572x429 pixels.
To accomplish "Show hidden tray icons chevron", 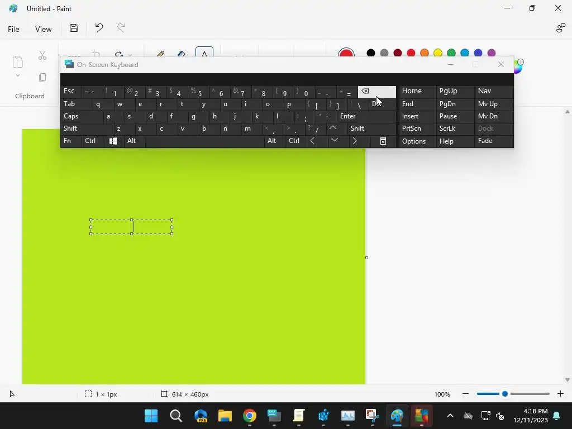I will [x=450, y=416].
